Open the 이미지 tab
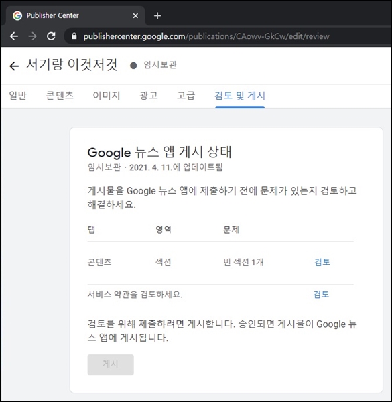The width and height of the screenshot is (392, 402). pos(107,96)
